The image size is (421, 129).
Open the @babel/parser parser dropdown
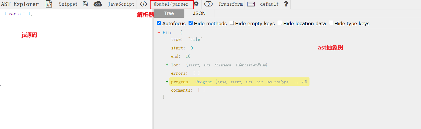[171, 4]
